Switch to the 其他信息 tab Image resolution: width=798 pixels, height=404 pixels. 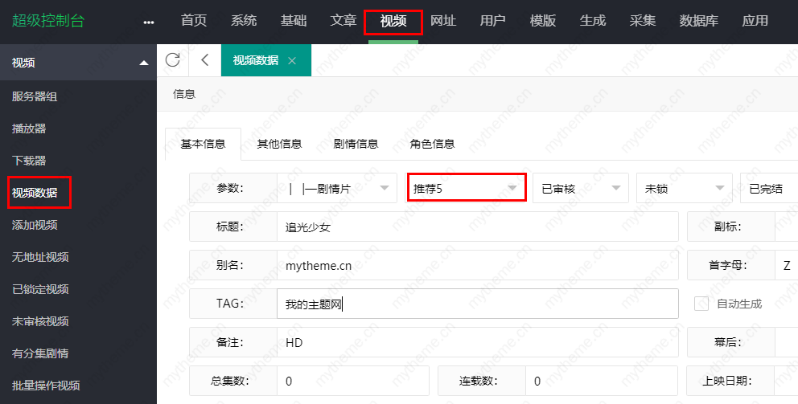(x=279, y=145)
